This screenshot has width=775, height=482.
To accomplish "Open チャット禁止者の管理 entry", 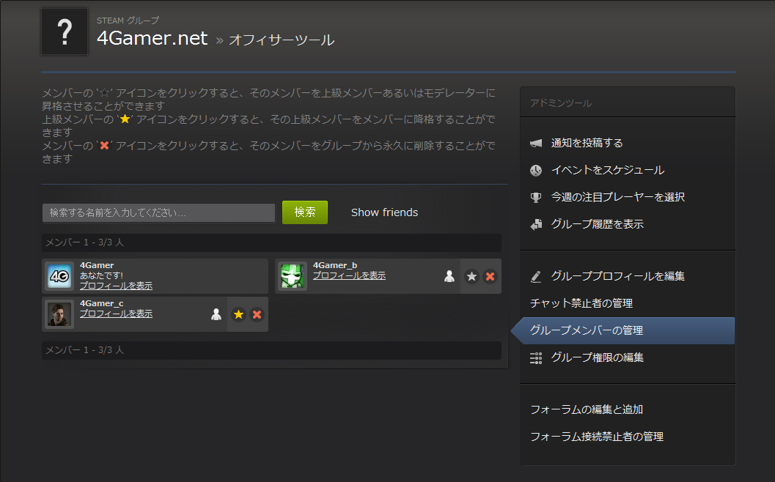I will pyautogui.click(x=581, y=303).
